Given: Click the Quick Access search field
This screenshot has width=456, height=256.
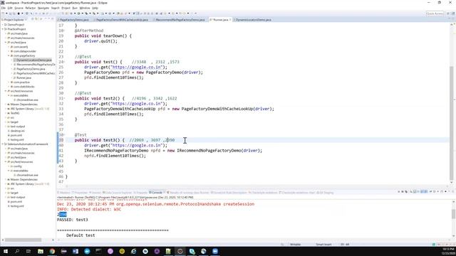Looking at the screenshot, I should (x=435, y=14).
